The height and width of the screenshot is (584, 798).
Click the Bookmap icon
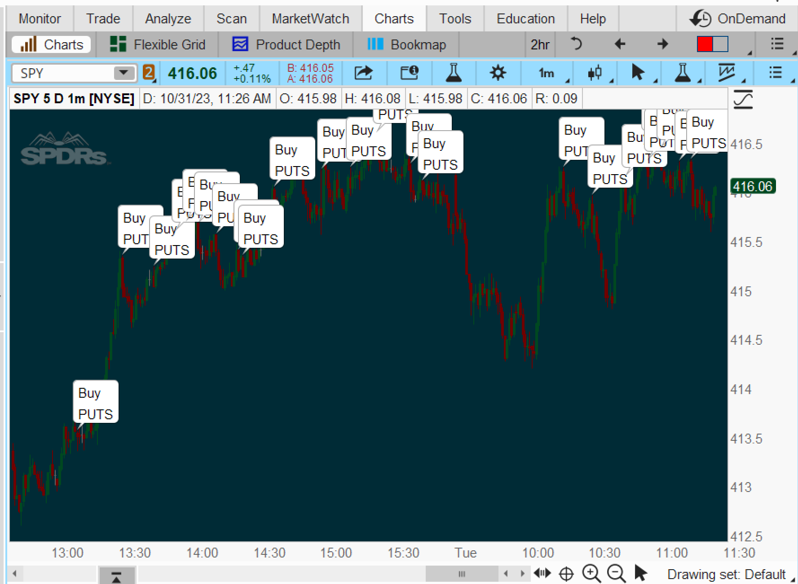(375, 44)
